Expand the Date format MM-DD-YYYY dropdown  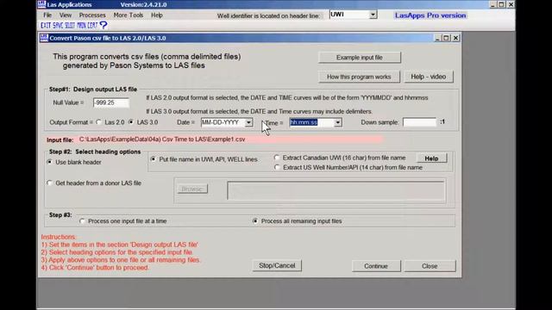pos(248,122)
